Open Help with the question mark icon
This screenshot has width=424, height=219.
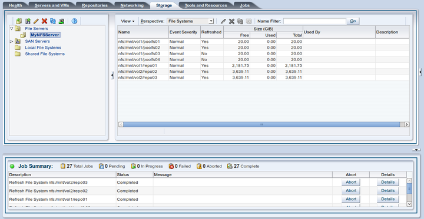74,21
